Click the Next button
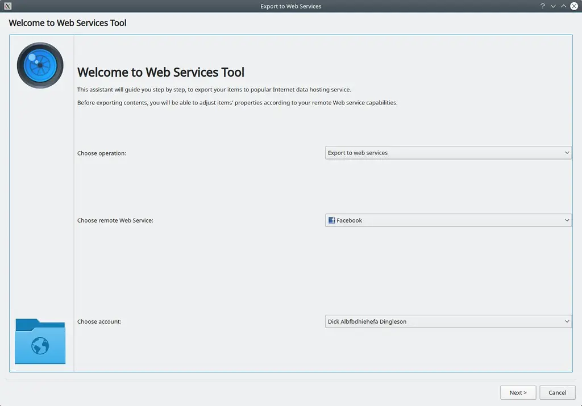The image size is (582, 406). [x=518, y=392]
